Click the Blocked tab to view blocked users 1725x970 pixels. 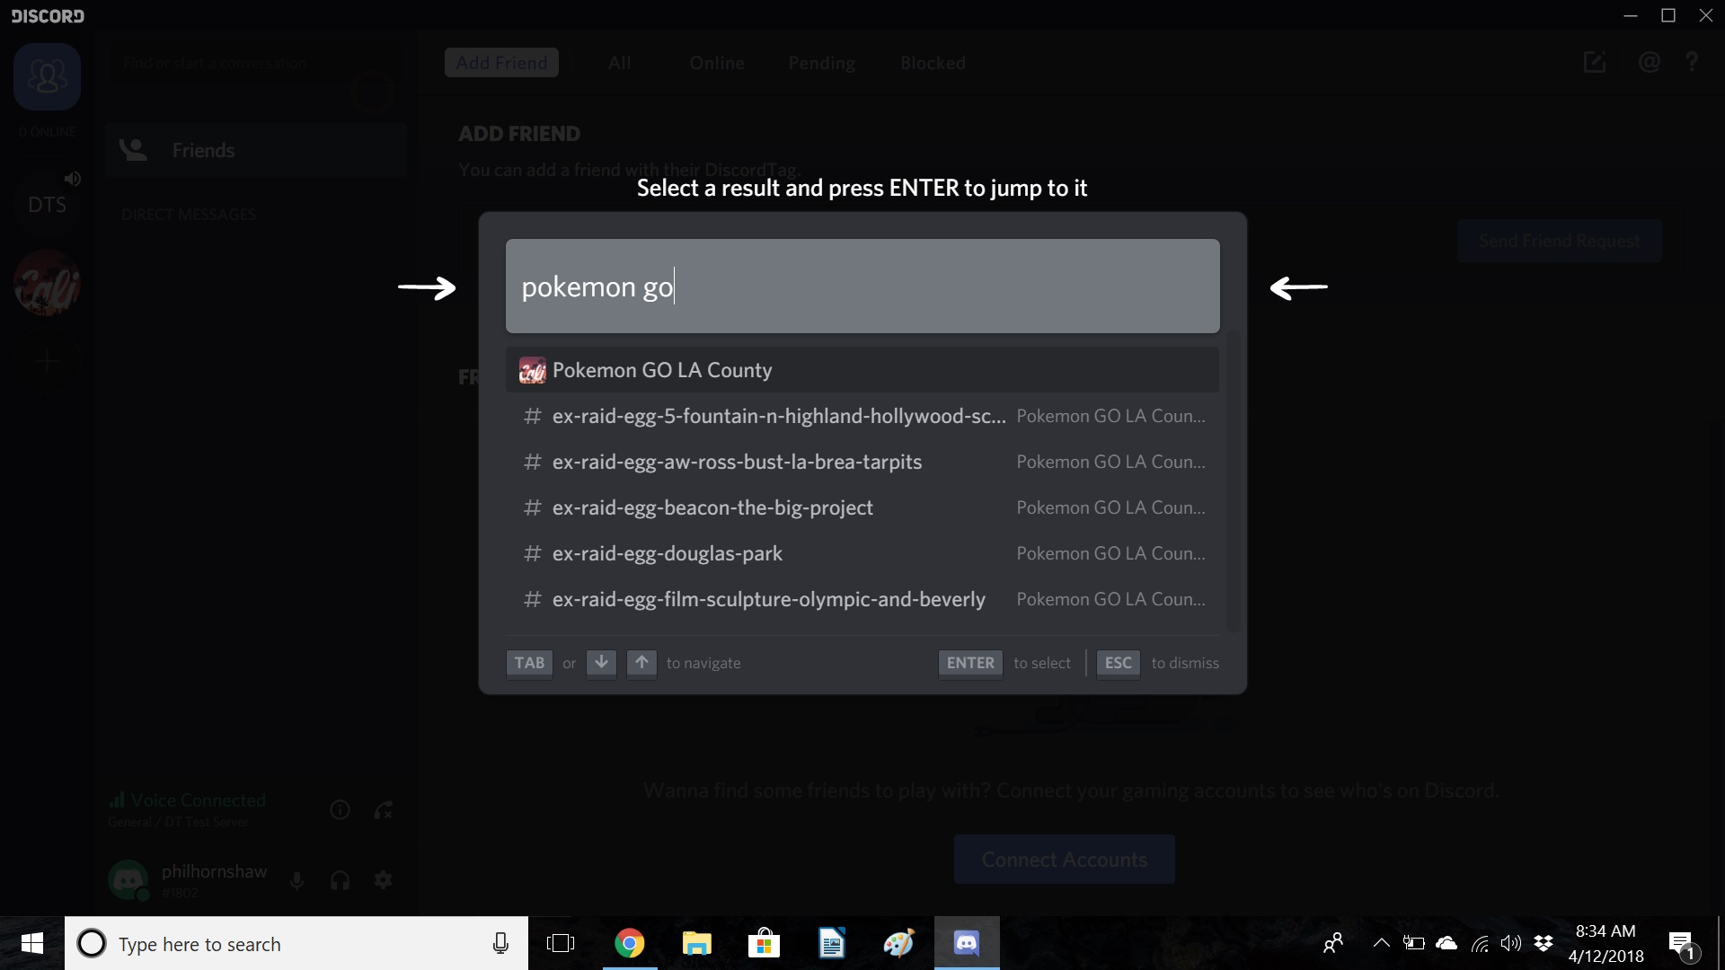click(x=933, y=62)
